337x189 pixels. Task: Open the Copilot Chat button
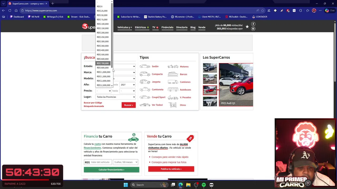pyautogui.click(x=330, y=10)
